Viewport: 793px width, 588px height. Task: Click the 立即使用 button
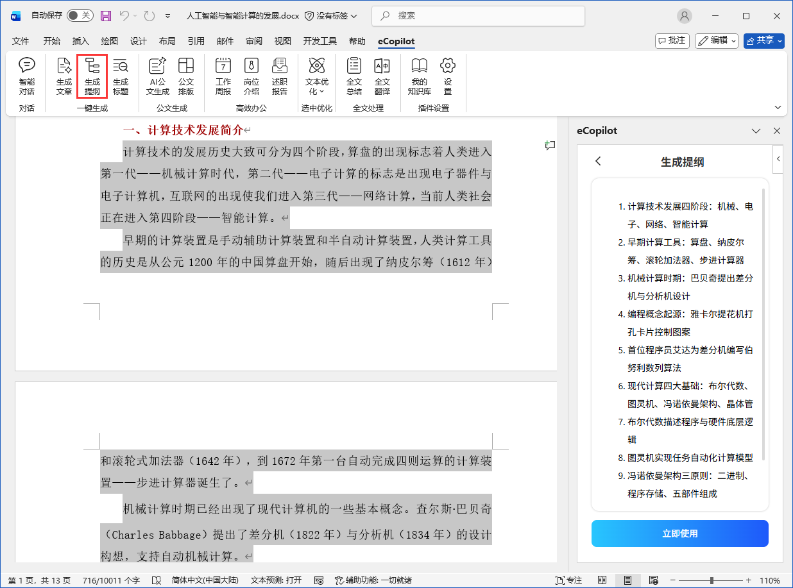679,533
